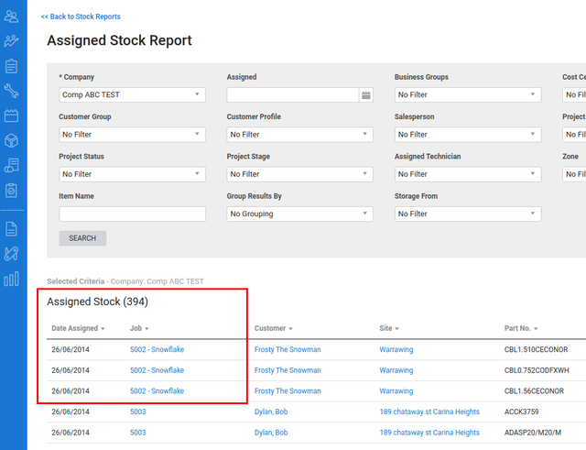Viewport: 586px width, 450px height.
Task: Select part number ACCK3759
Action: [x=521, y=412]
